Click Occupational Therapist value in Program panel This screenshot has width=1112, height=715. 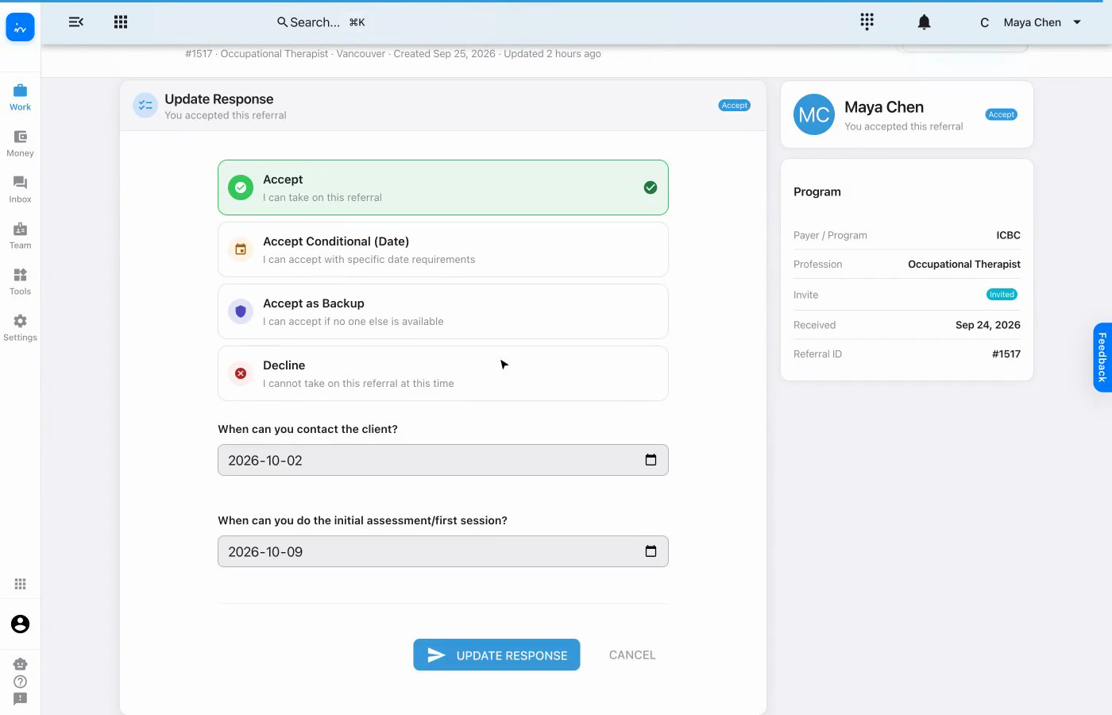coord(963,265)
